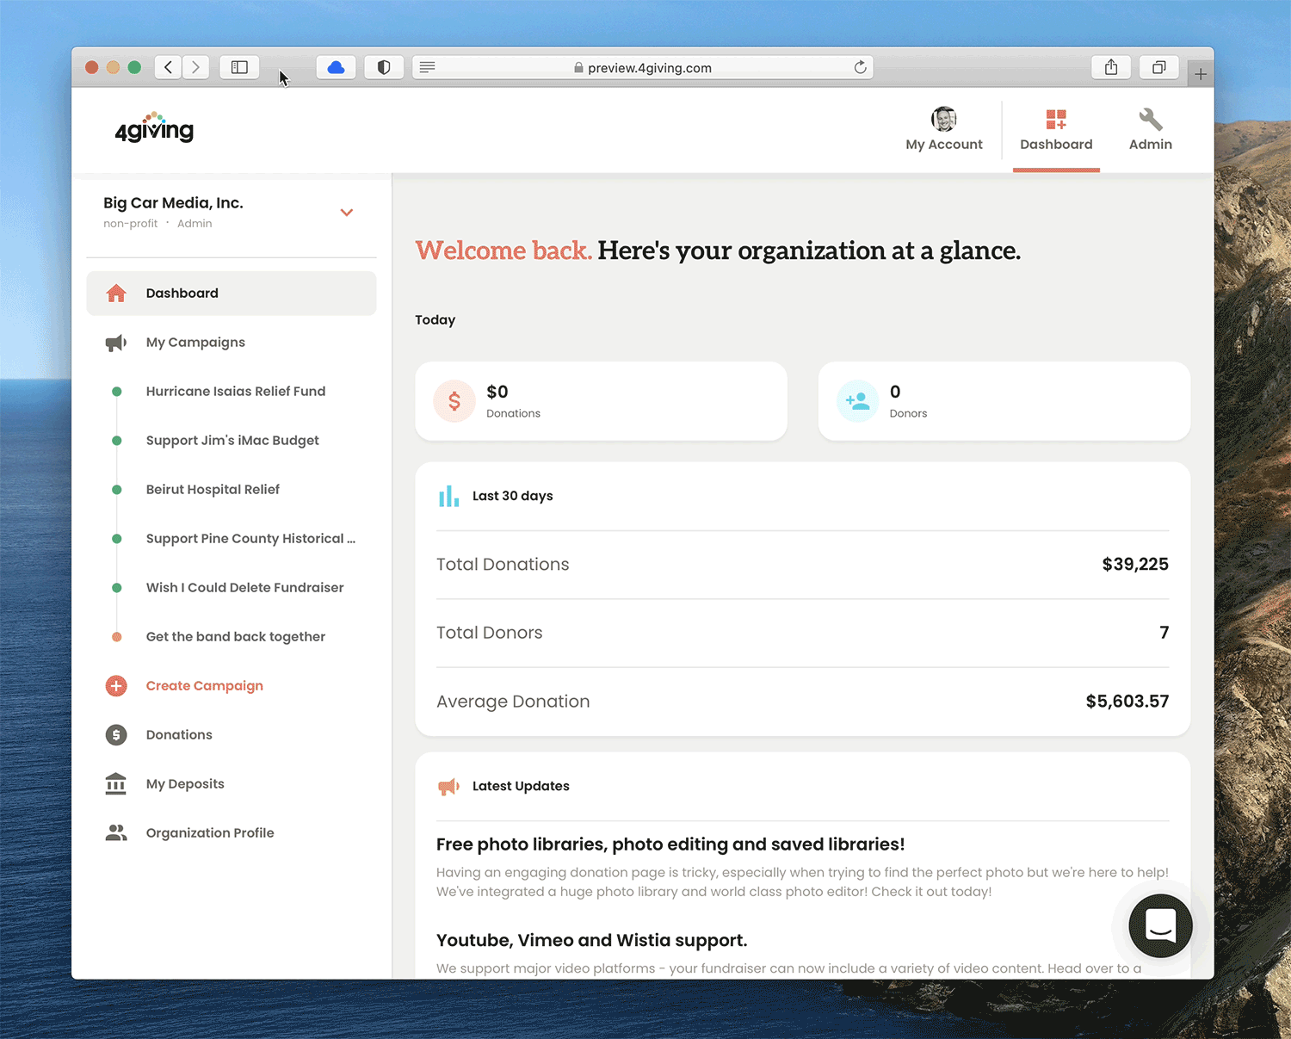Click the Create Campaign link
1291x1039 pixels.
pos(205,686)
